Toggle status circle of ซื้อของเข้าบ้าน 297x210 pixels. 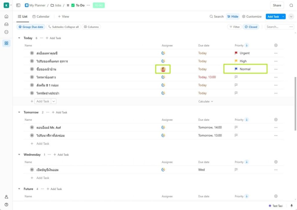(32, 69)
